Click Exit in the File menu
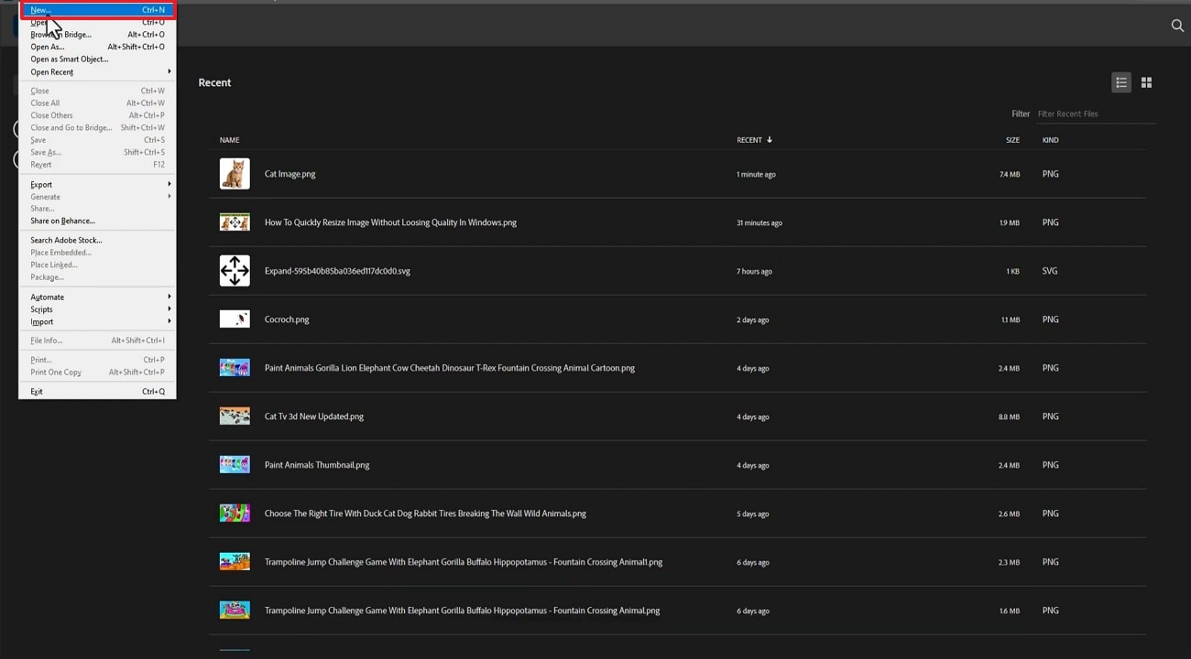 pos(37,392)
